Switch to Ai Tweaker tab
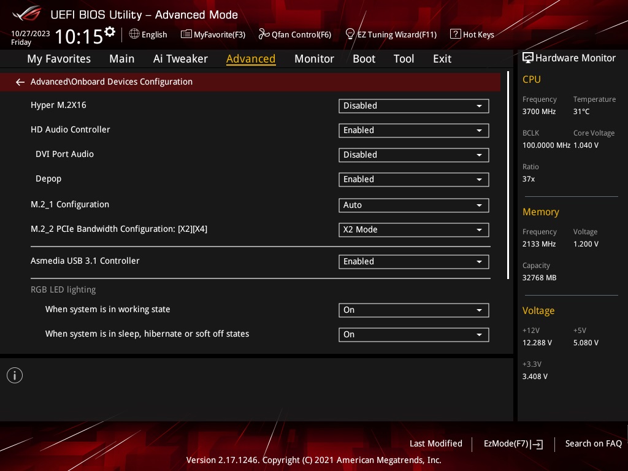Image resolution: width=628 pixels, height=471 pixels. [180, 59]
